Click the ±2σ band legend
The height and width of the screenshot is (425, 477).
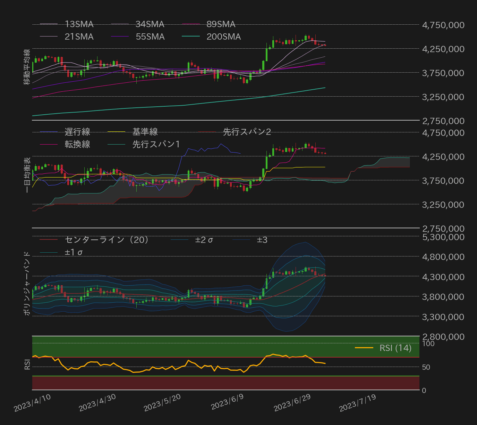[x=203, y=239]
